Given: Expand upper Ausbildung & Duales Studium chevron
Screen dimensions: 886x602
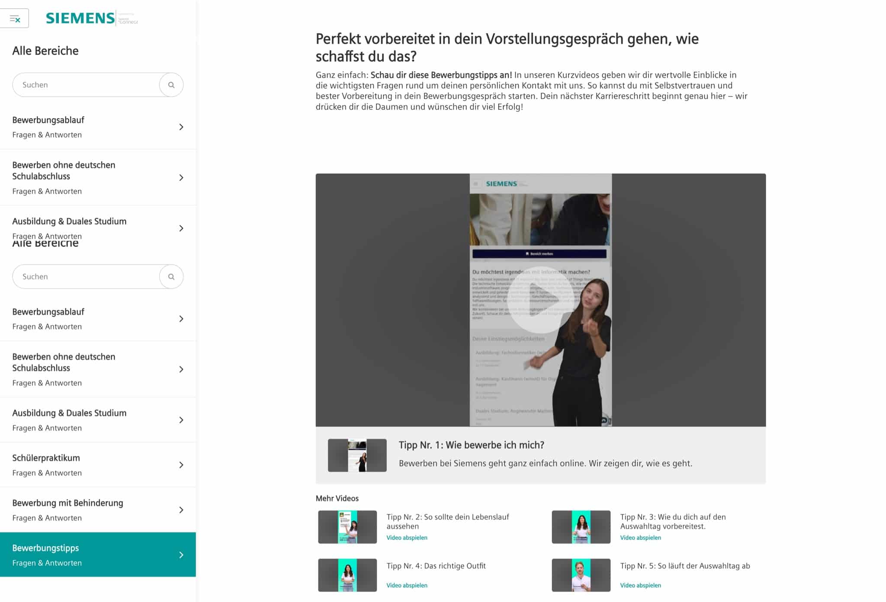Looking at the screenshot, I should [x=181, y=228].
